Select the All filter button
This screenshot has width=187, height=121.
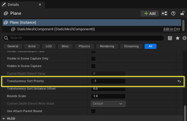pyautogui.click(x=150, y=46)
